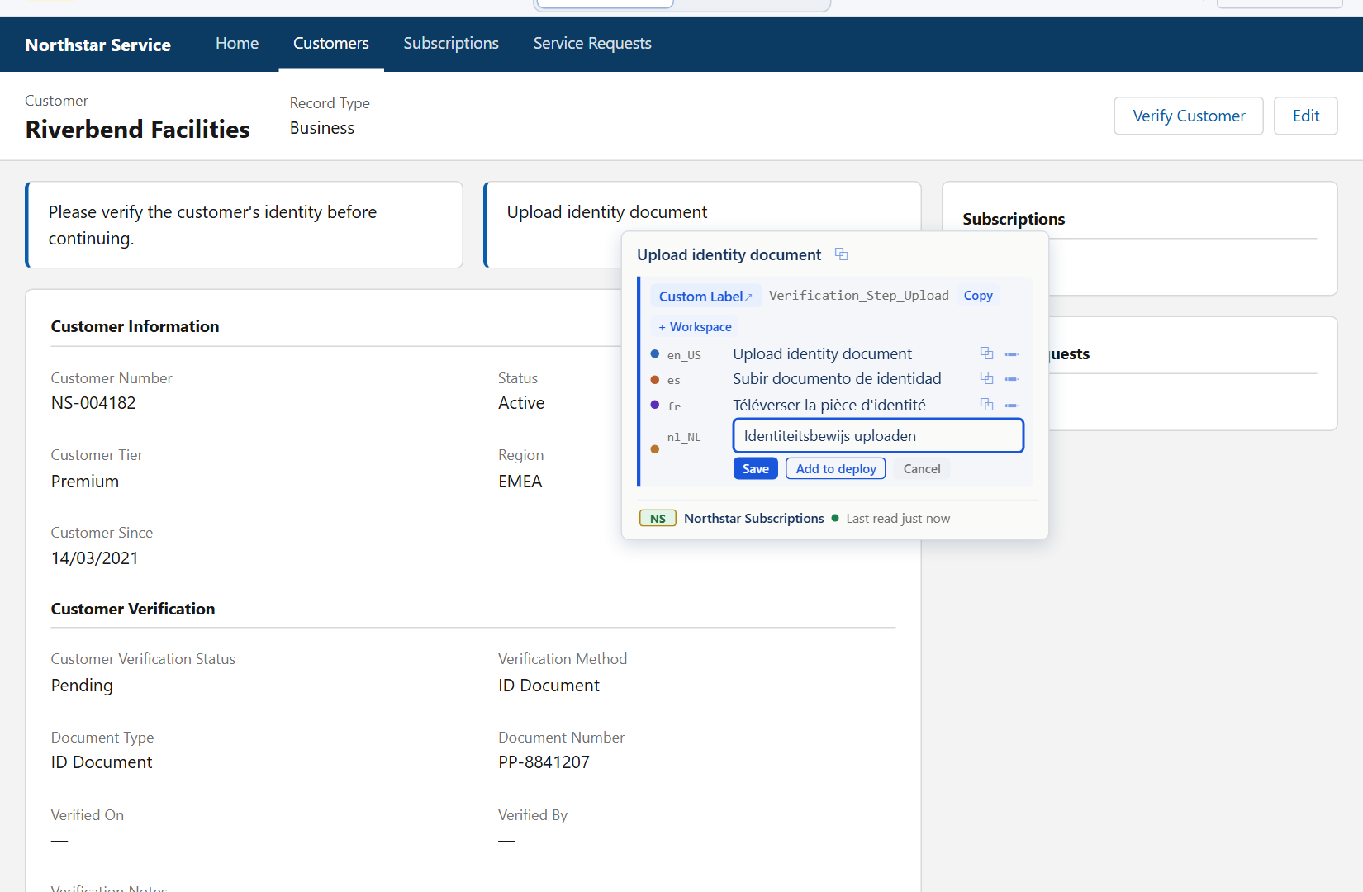Click the dash icon on en_US row

[1011, 354]
